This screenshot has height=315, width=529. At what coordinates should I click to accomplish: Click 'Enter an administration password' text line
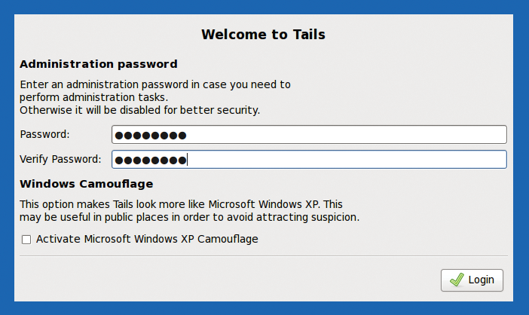[154, 84]
